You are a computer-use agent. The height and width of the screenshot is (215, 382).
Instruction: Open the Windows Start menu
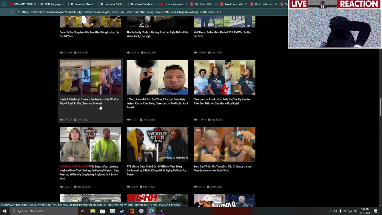[4, 211]
